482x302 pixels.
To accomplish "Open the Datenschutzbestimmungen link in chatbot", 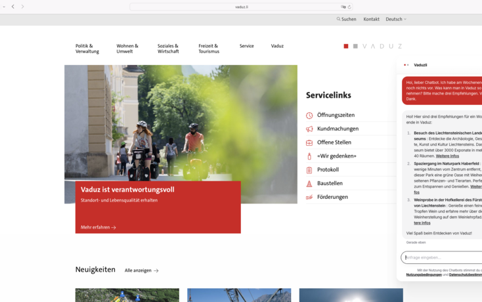I will tap(466, 274).
